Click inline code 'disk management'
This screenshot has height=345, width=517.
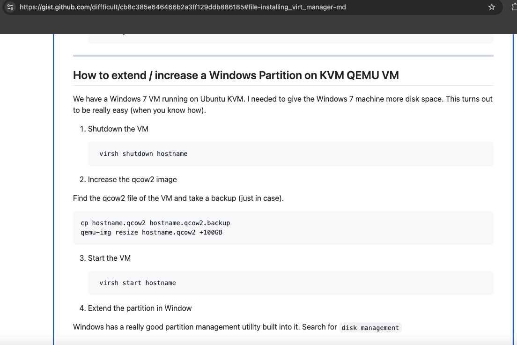tap(370, 328)
